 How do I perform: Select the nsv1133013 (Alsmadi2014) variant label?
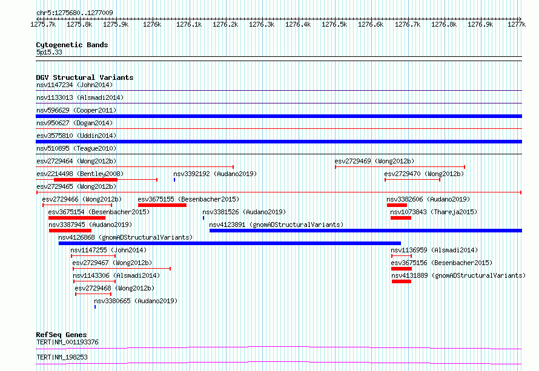click(80, 97)
